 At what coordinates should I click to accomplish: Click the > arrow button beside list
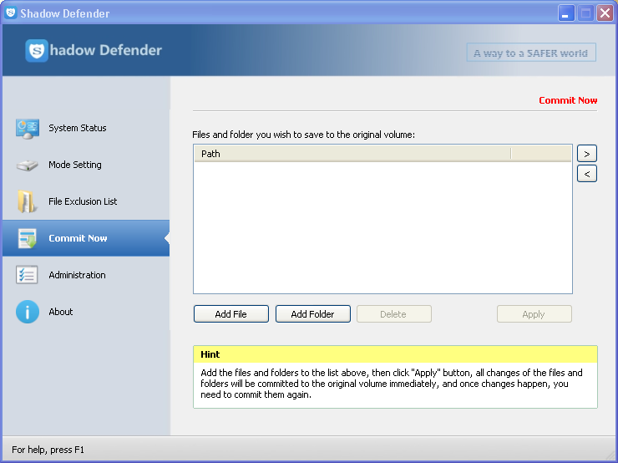[587, 154]
